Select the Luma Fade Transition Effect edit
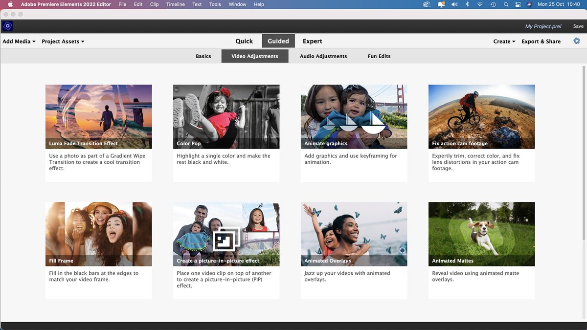Screen dimensions: 587x330 pos(98,116)
